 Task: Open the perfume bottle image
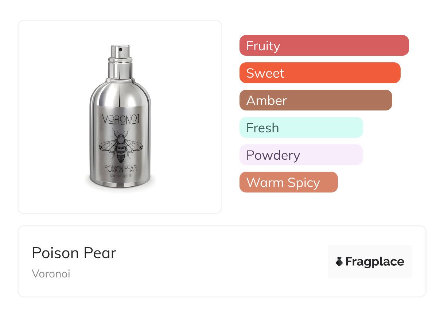(x=120, y=117)
